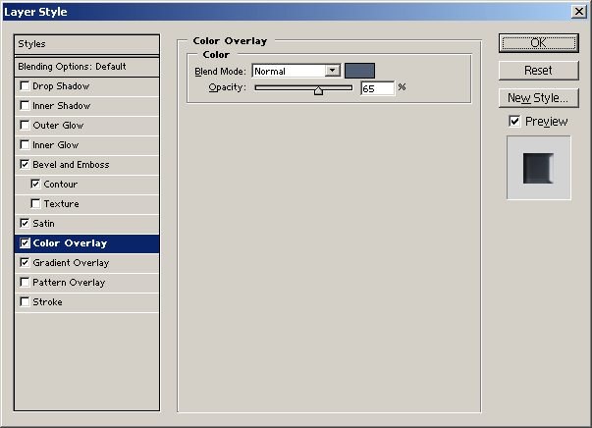Select the Gradient Overlay effect label
Viewport: 592px width, 428px height.
[x=71, y=263]
